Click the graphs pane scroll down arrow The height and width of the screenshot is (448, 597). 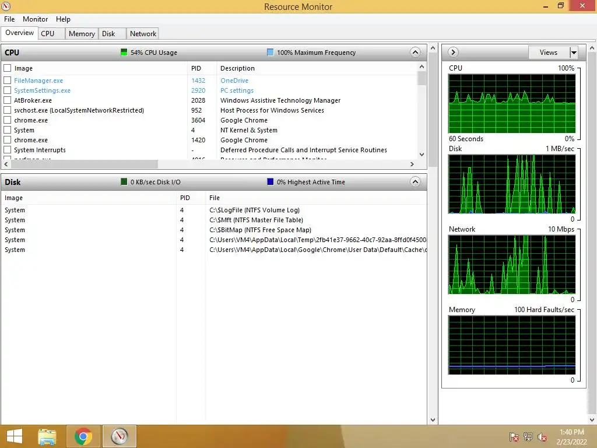click(x=592, y=420)
